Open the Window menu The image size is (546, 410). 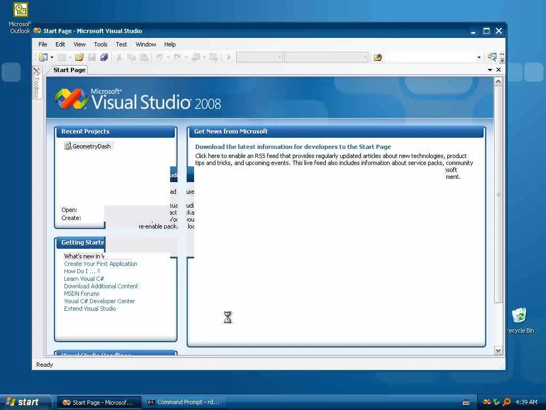point(146,44)
